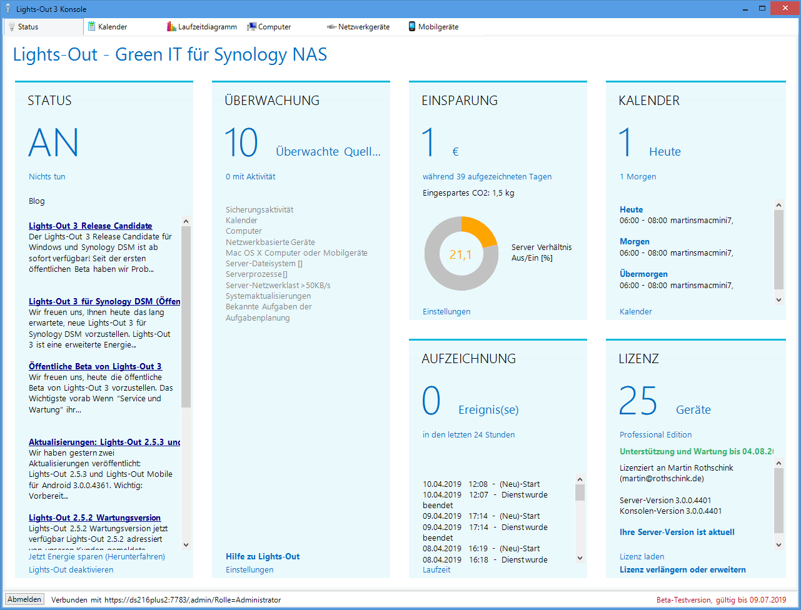Click the Lights-Out title bar app icon
Image resolution: width=801 pixels, height=610 pixels.
coord(8,9)
